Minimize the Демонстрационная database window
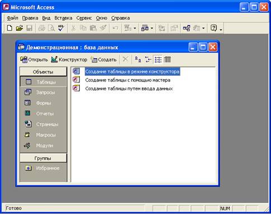Image resolution: width=271 pixels, height=214 pixels. (x=193, y=47)
